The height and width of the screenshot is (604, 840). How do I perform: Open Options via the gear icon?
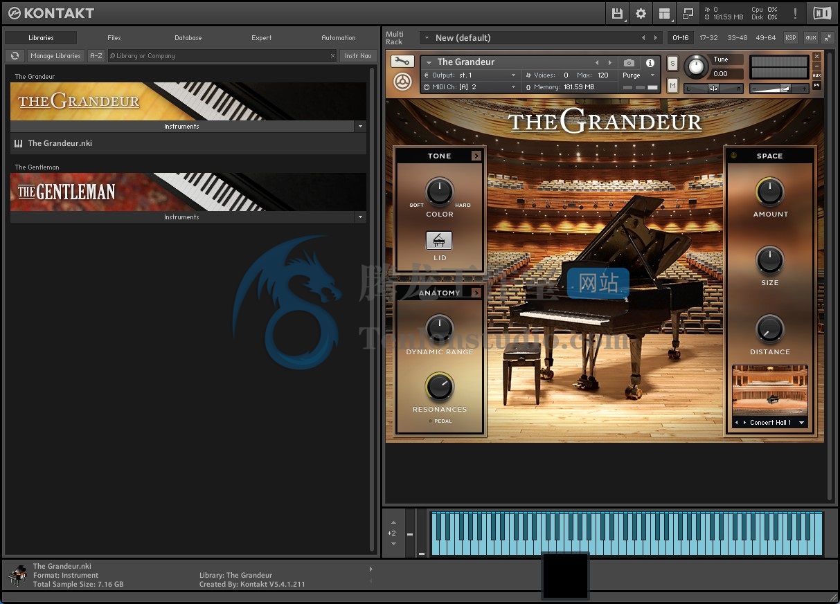[x=641, y=13]
